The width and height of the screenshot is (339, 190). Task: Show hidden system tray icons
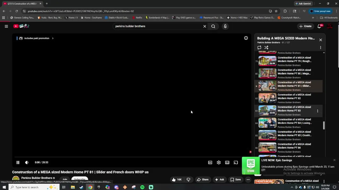coord(292,187)
